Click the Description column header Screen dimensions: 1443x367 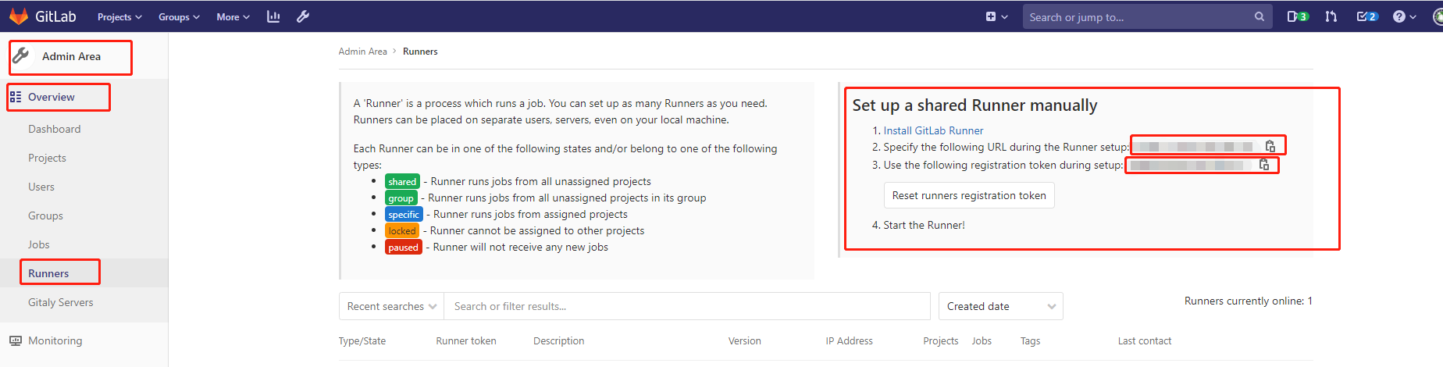click(x=558, y=341)
